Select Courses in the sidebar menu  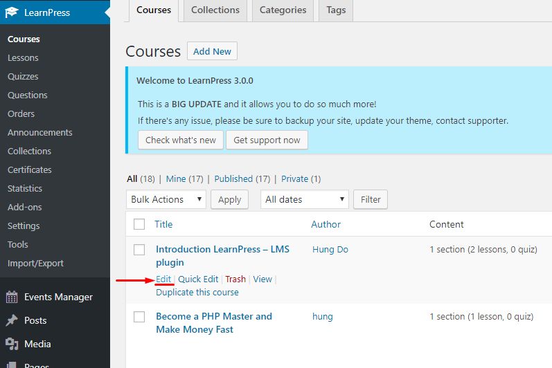pos(24,39)
